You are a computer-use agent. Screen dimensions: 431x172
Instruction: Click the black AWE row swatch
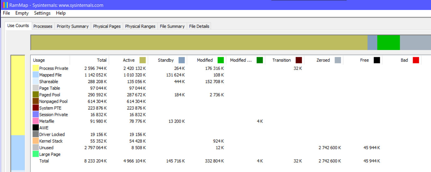[36, 128]
